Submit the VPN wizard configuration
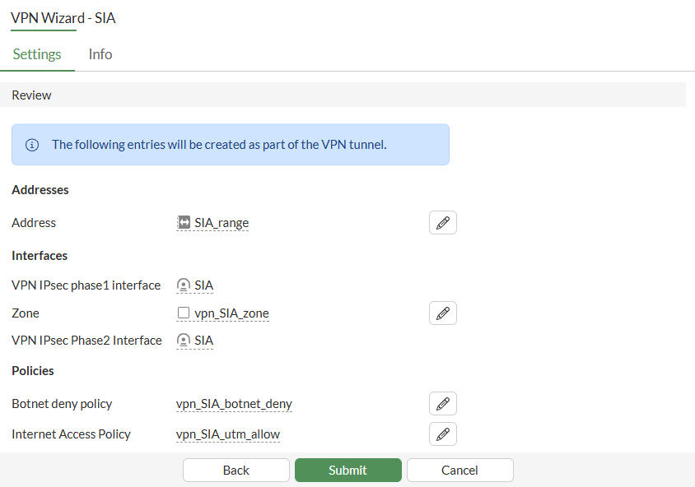 pyautogui.click(x=347, y=470)
